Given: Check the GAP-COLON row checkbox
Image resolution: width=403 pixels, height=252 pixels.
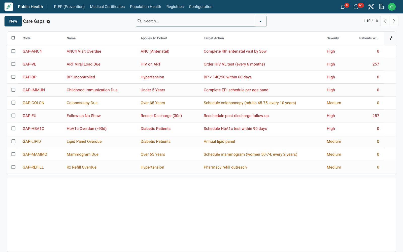Looking at the screenshot, I should [x=13, y=103].
